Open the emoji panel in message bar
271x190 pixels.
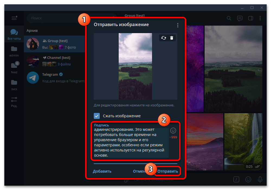[x=248, y=179]
